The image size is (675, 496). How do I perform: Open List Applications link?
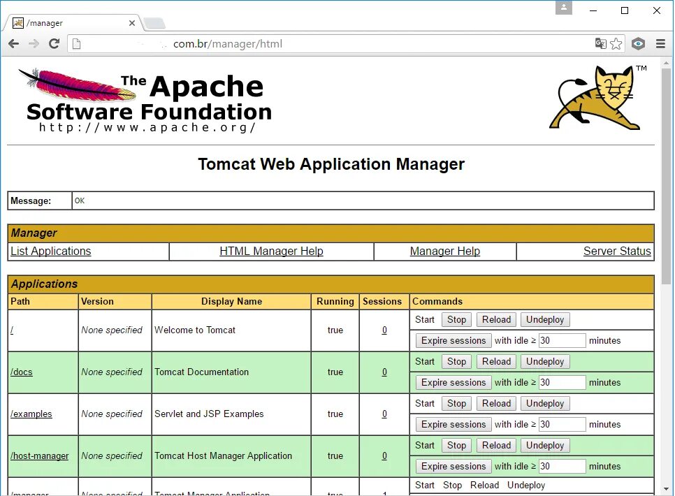[x=51, y=251]
